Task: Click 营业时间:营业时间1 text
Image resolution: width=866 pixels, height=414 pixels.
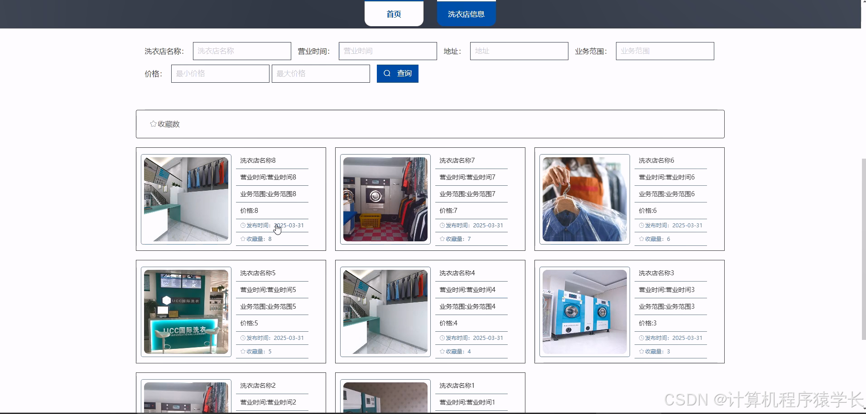Action: point(467,402)
